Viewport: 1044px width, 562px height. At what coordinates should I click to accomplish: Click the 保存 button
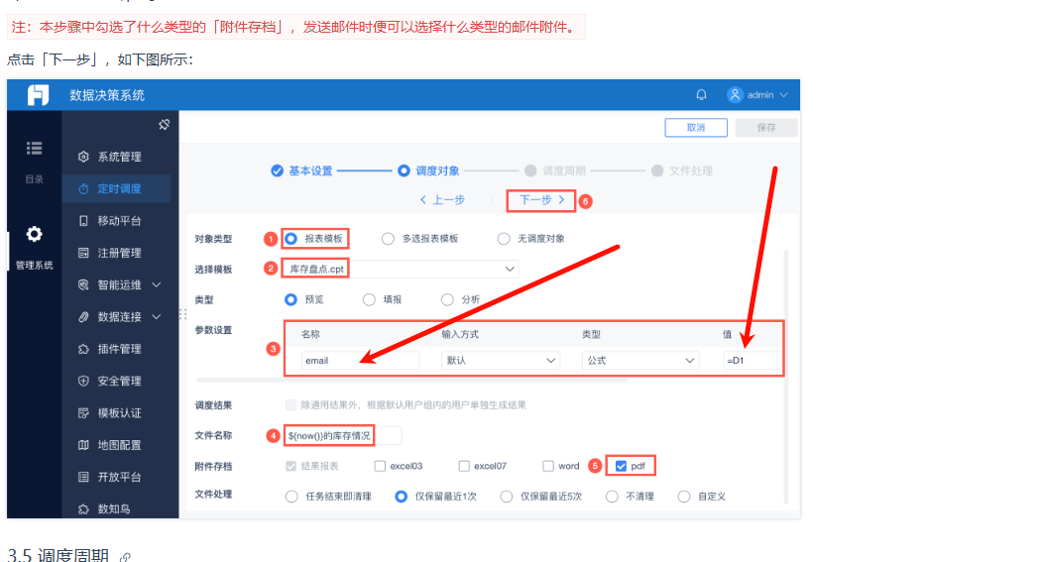point(766,128)
